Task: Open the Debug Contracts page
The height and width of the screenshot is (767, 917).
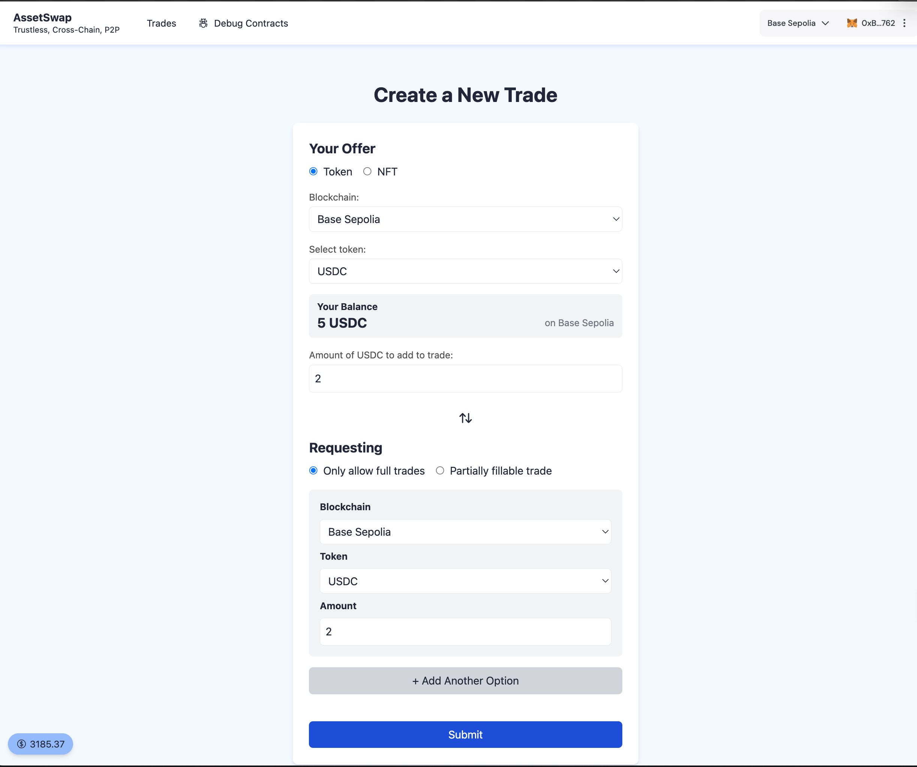Action: 243,23
